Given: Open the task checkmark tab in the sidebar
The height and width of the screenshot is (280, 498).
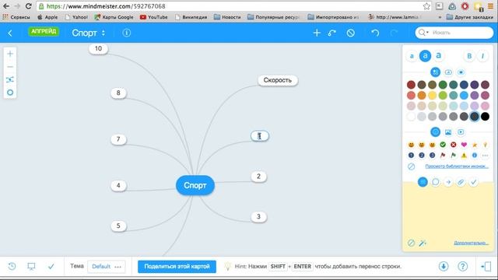Looking at the screenshot, I should click(473, 182).
